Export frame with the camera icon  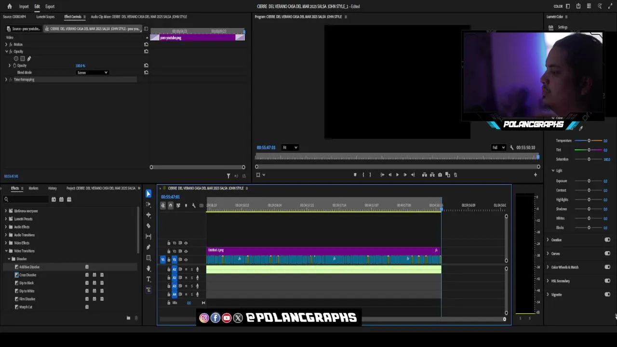[x=440, y=175]
